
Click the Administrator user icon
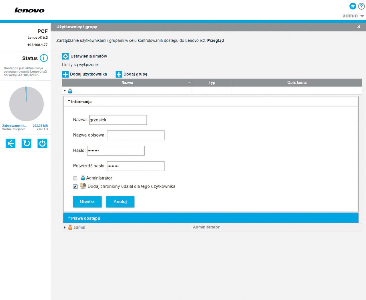(x=83, y=178)
